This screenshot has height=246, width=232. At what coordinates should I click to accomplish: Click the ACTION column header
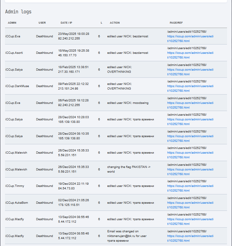click(115, 23)
